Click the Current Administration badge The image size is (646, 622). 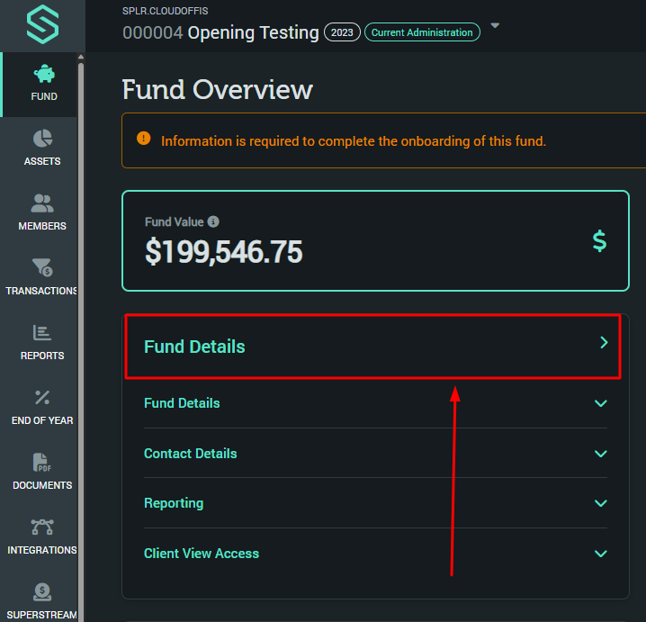tap(422, 32)
